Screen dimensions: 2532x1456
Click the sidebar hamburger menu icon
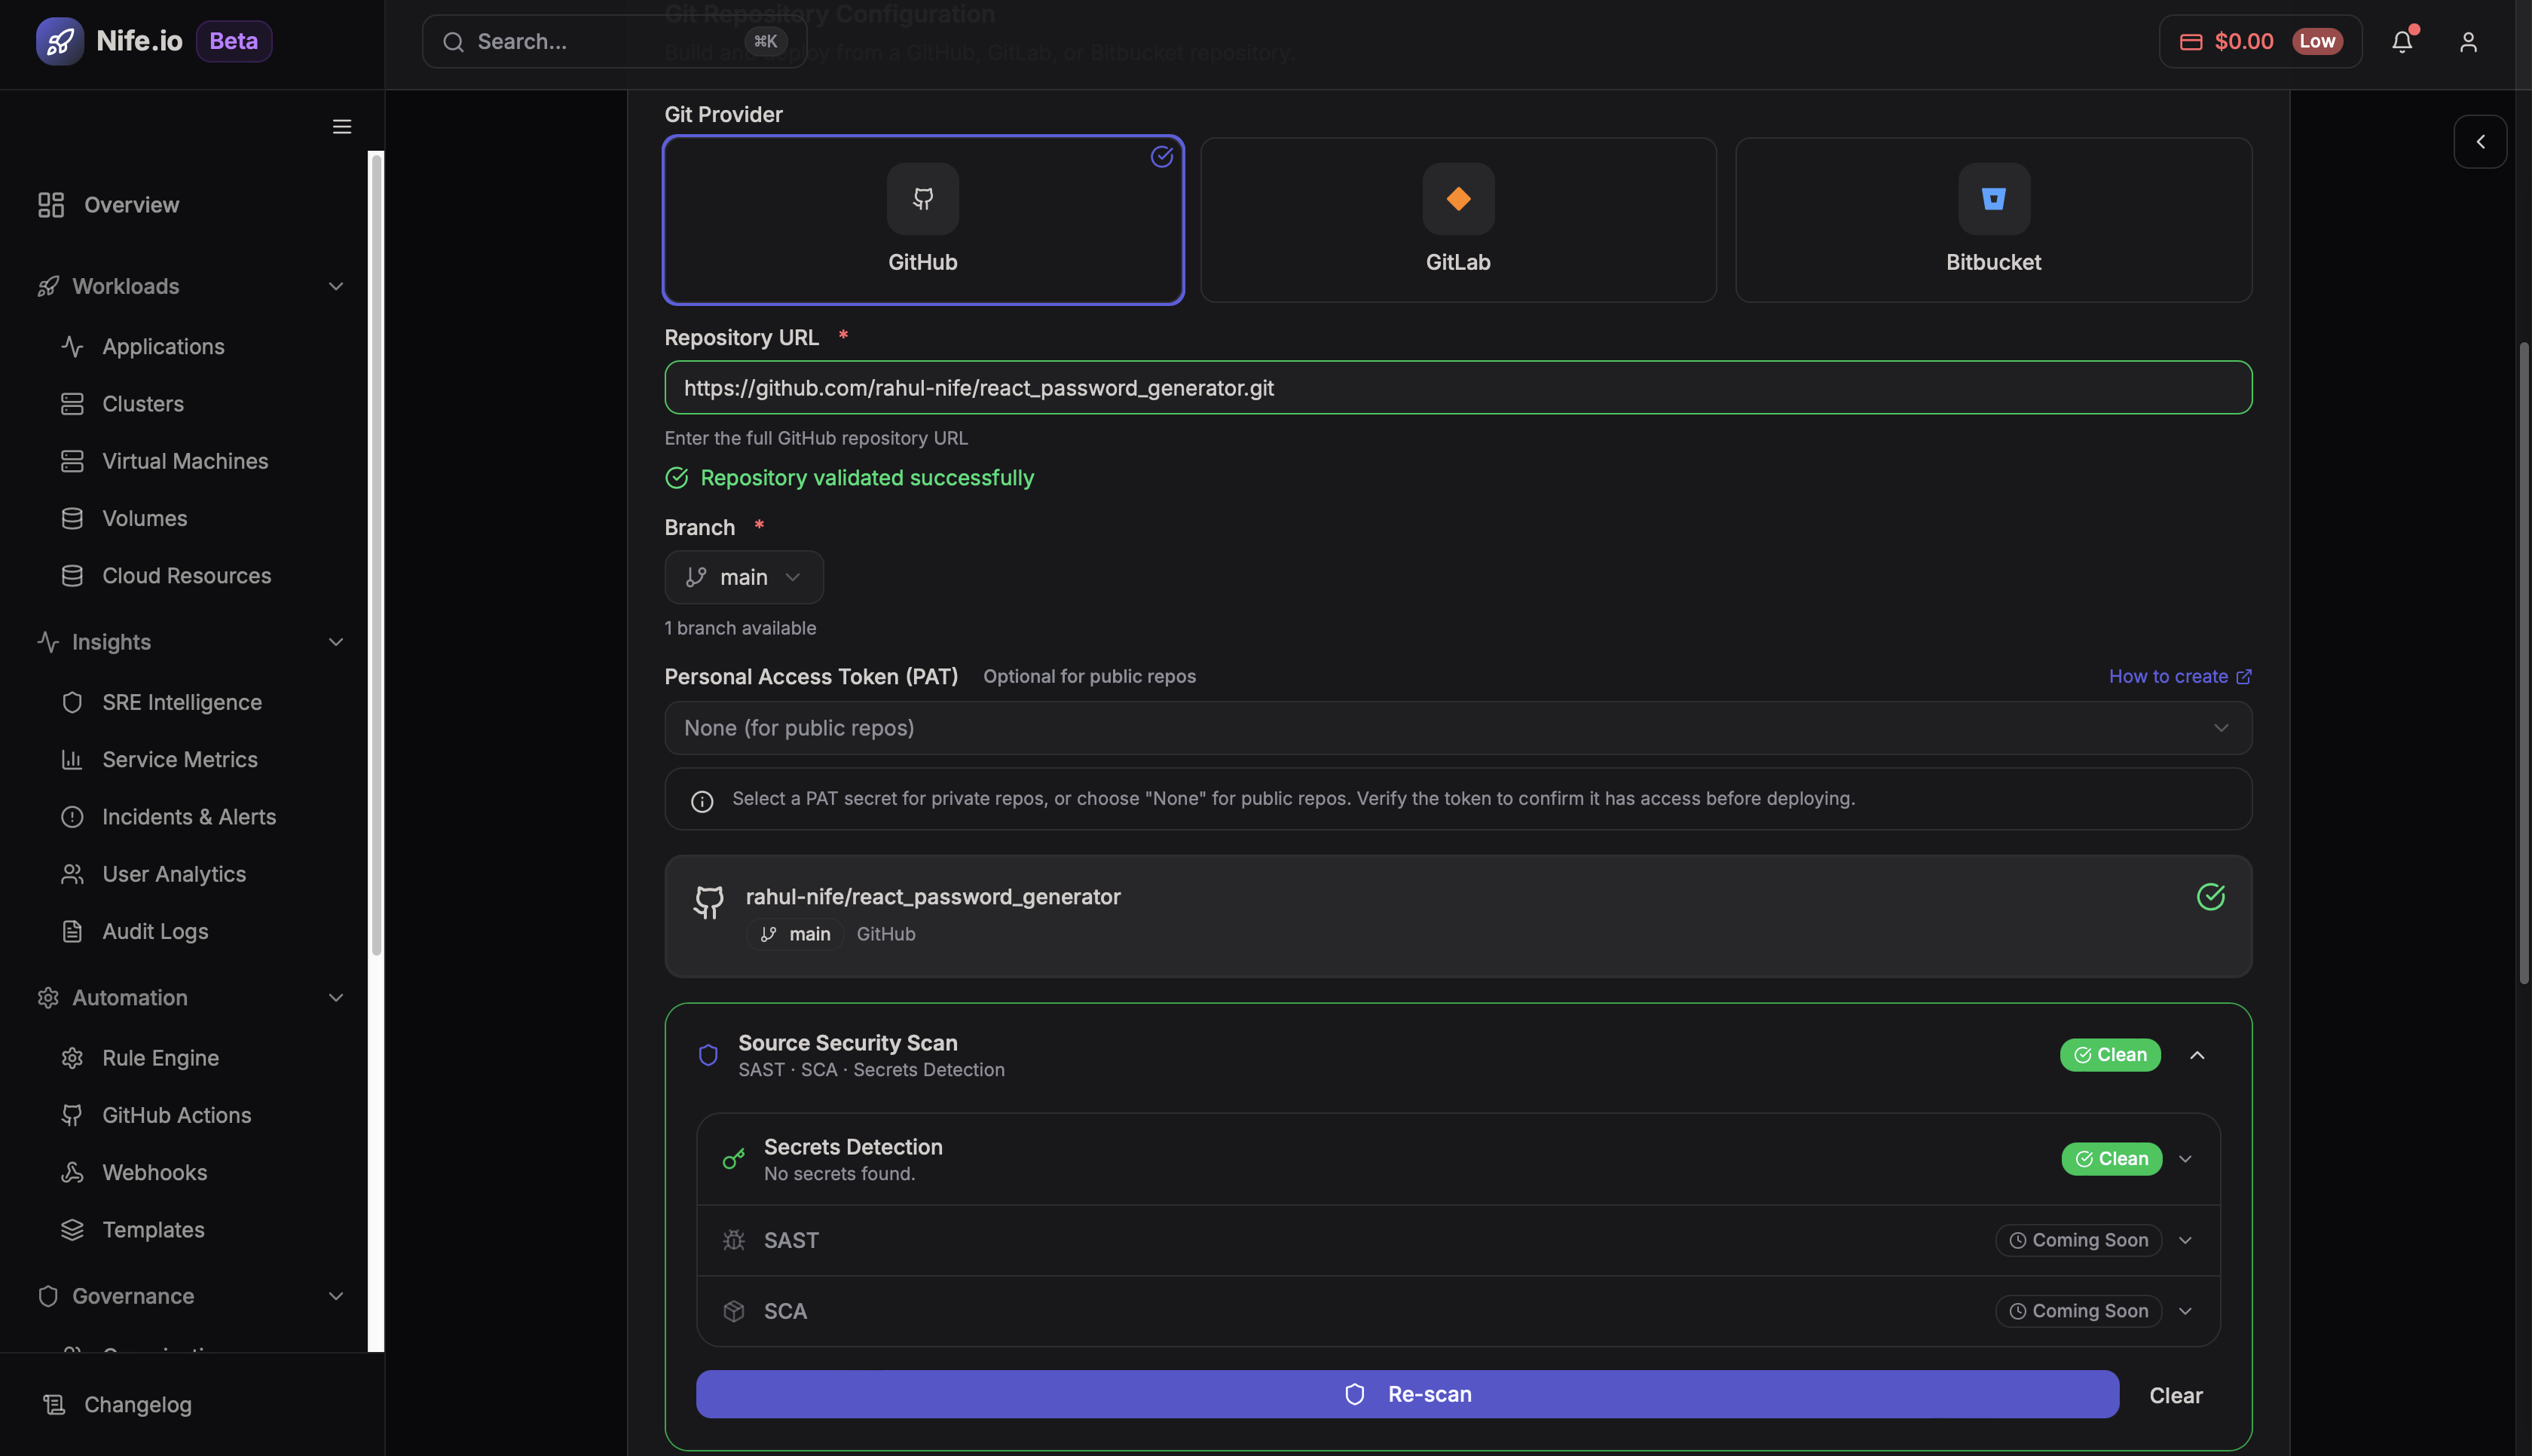[x=342, y=127]
